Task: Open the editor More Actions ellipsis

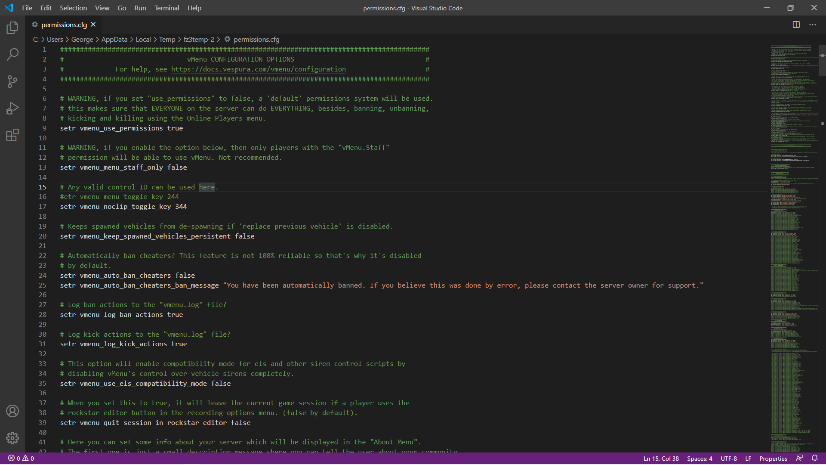Action: click(812, 25)
